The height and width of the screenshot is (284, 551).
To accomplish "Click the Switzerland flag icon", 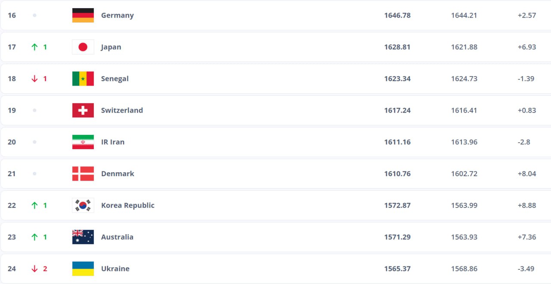I will click(83, 110).
